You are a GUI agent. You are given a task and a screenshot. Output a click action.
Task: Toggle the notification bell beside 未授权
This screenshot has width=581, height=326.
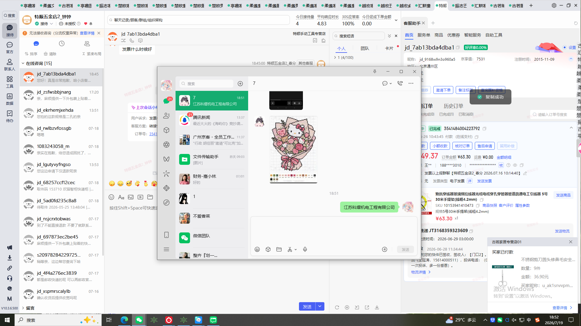91,24
